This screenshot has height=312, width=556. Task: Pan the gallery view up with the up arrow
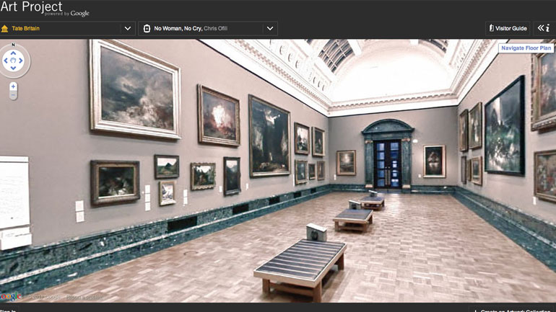pyautogui.click(x=13, y=53)
